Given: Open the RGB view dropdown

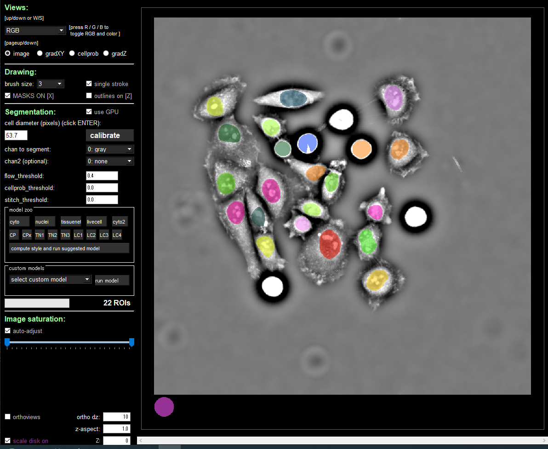Looking at the screenshot, I should click(35, 30).
